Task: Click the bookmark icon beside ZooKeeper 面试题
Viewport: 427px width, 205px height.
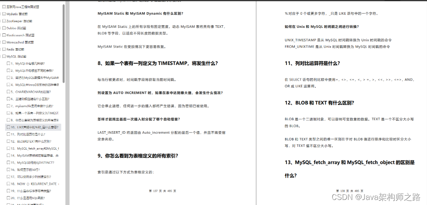Action: pyautogui.click(x=4, y=21)
